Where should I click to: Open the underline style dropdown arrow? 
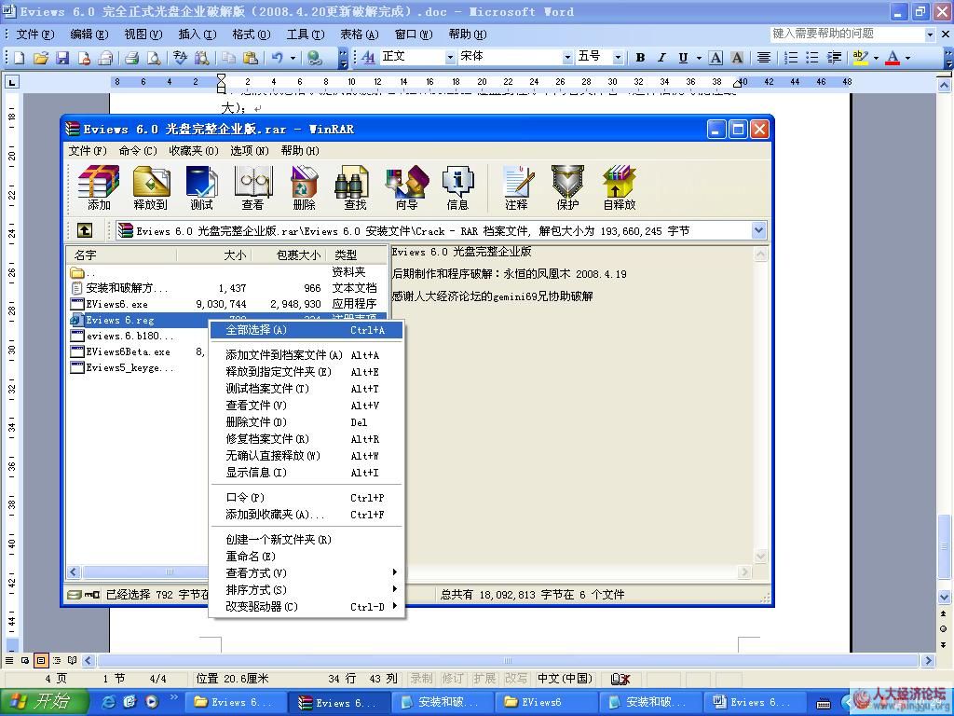[699, 58]
